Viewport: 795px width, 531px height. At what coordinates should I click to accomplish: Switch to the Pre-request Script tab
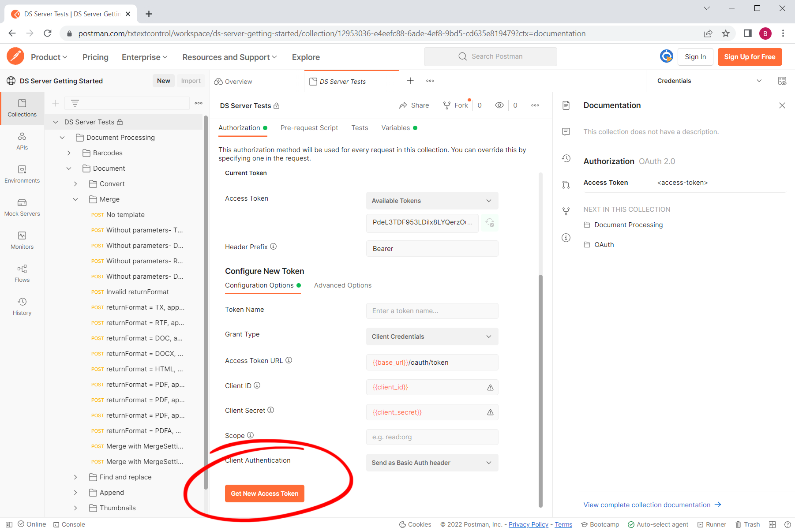tap(309, 128)
